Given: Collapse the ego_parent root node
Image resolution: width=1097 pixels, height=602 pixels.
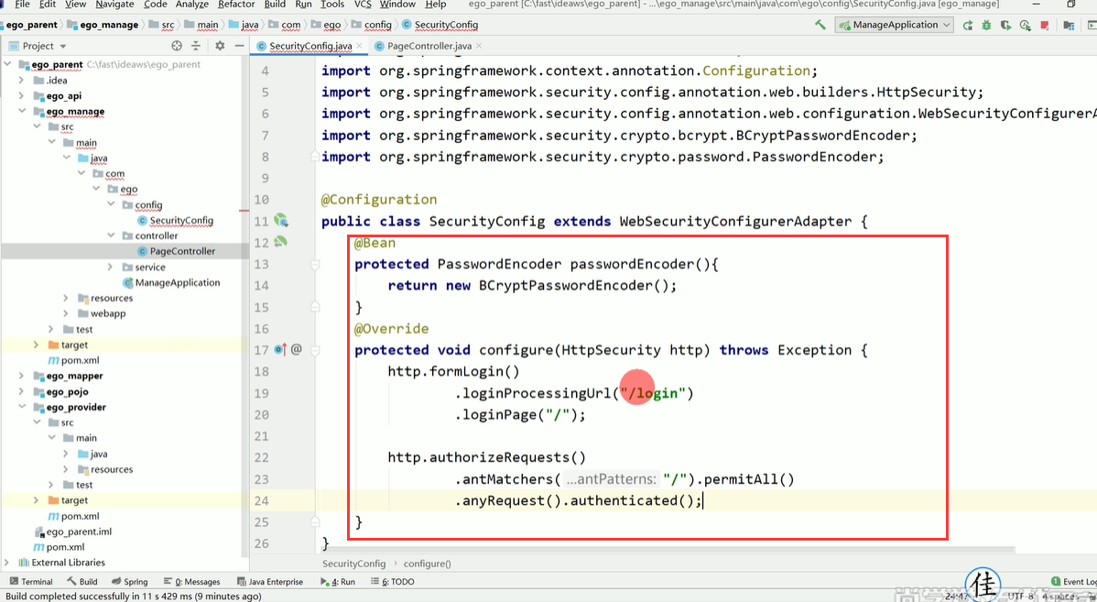Looking at the screenshot, I should click(x=7, y=64).
